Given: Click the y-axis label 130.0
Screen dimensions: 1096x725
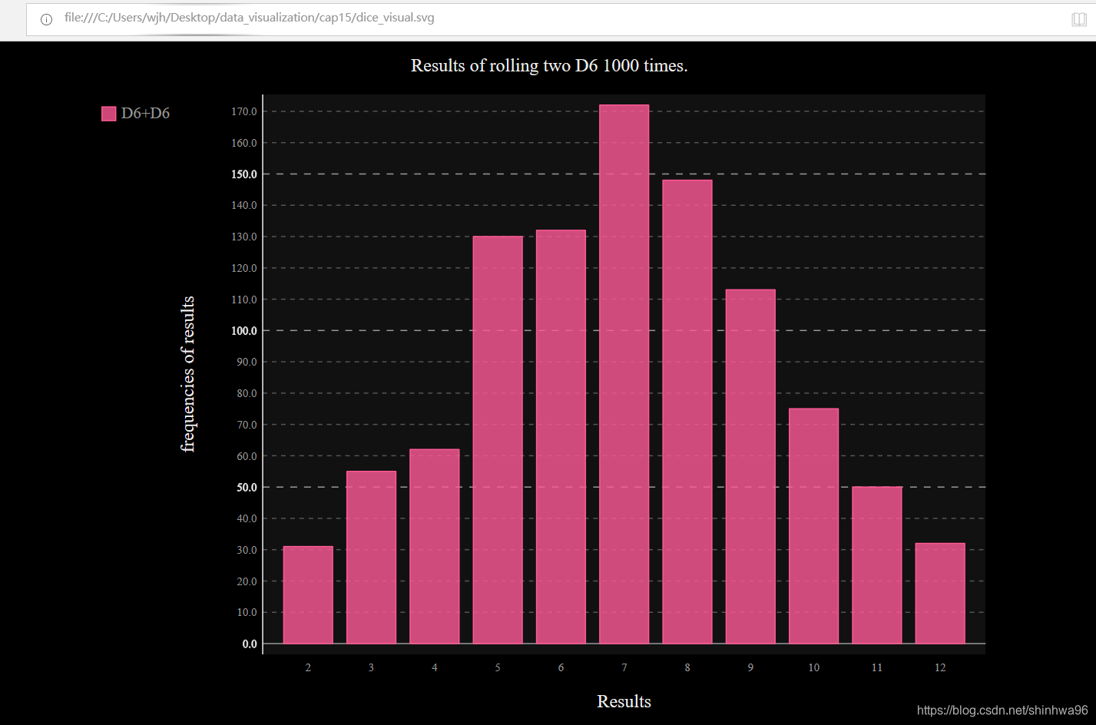Looking at the screenshot, I should (x=244, y=237).
